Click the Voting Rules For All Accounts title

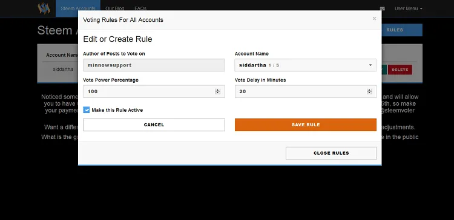(123, 20)
